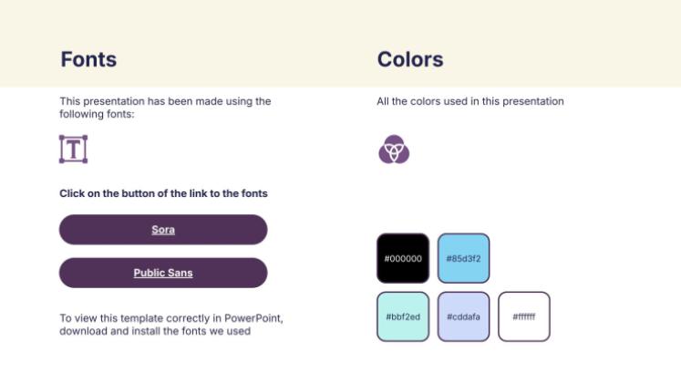Select the black #000000 color swatch
Viewport: 681px width, 383px height.
click(x=403, y=258)
